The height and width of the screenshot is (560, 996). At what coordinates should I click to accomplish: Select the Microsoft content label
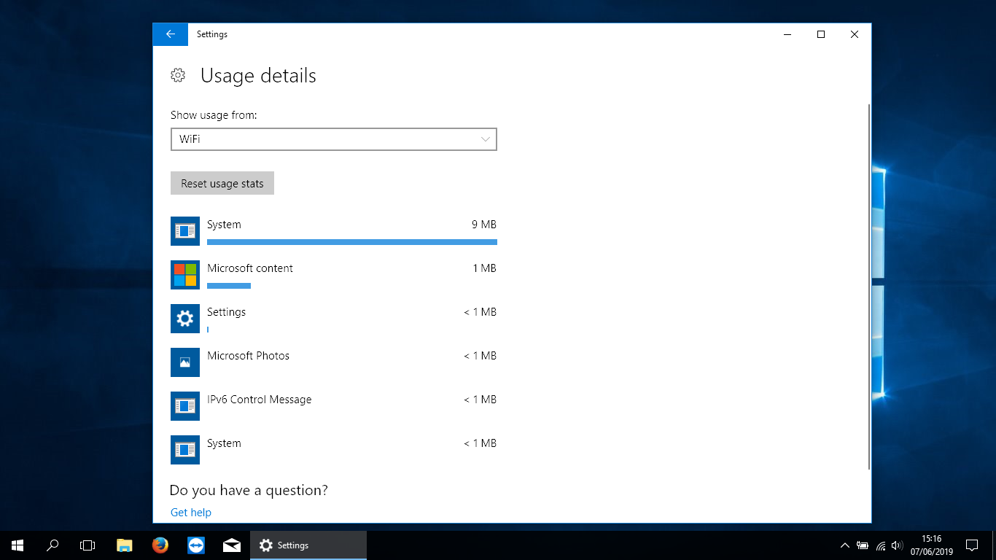[x=250, y=268]
